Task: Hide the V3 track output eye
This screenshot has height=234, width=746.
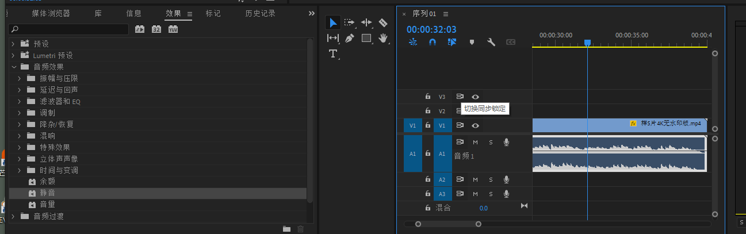Action: coord(475,97)
